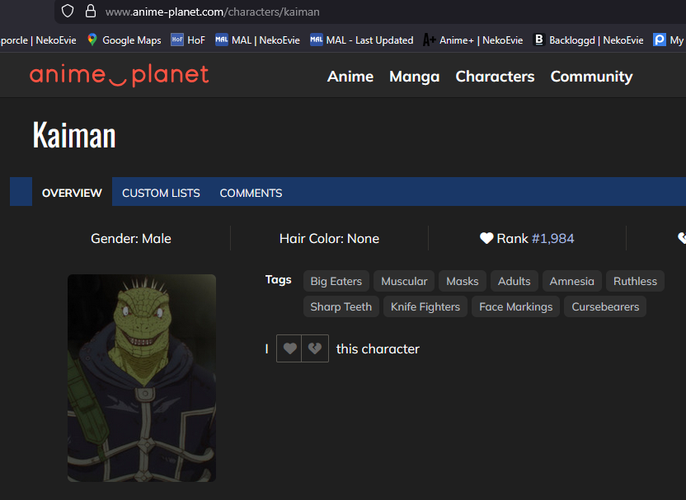Viewport: 686px width, 500px height.
Task: Click the Cursebearers tag
Action: pyautogui.click(x=605, y=306)
